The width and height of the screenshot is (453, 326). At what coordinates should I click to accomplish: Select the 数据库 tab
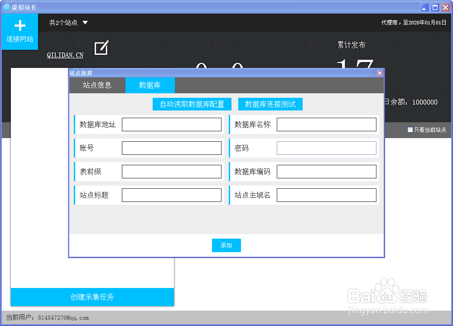coord(150,85)
